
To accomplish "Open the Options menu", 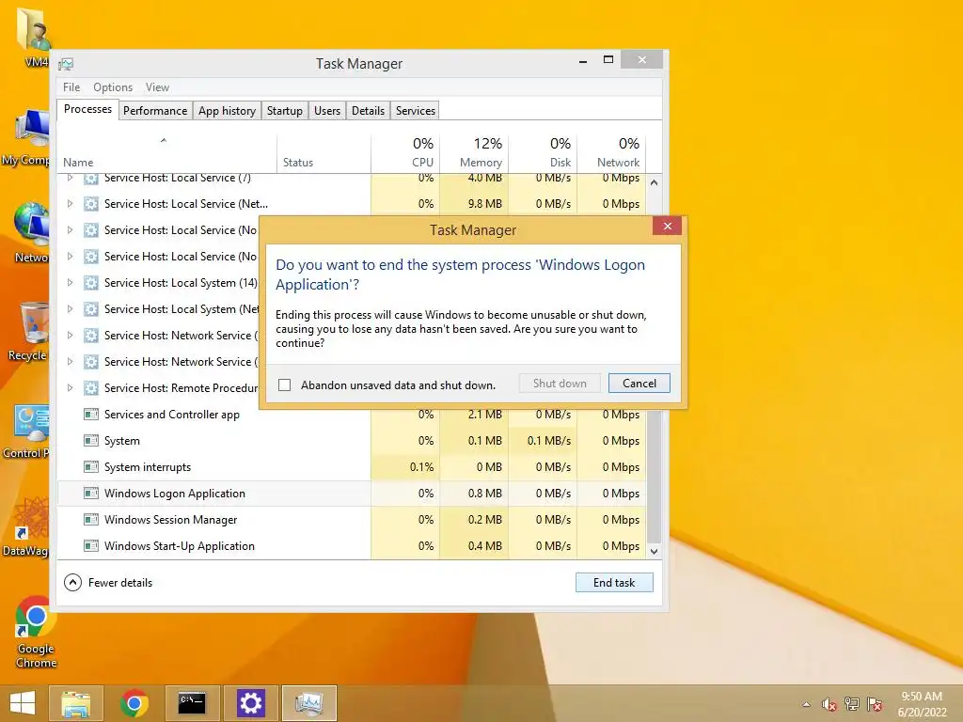I will (x=113, y=87).
